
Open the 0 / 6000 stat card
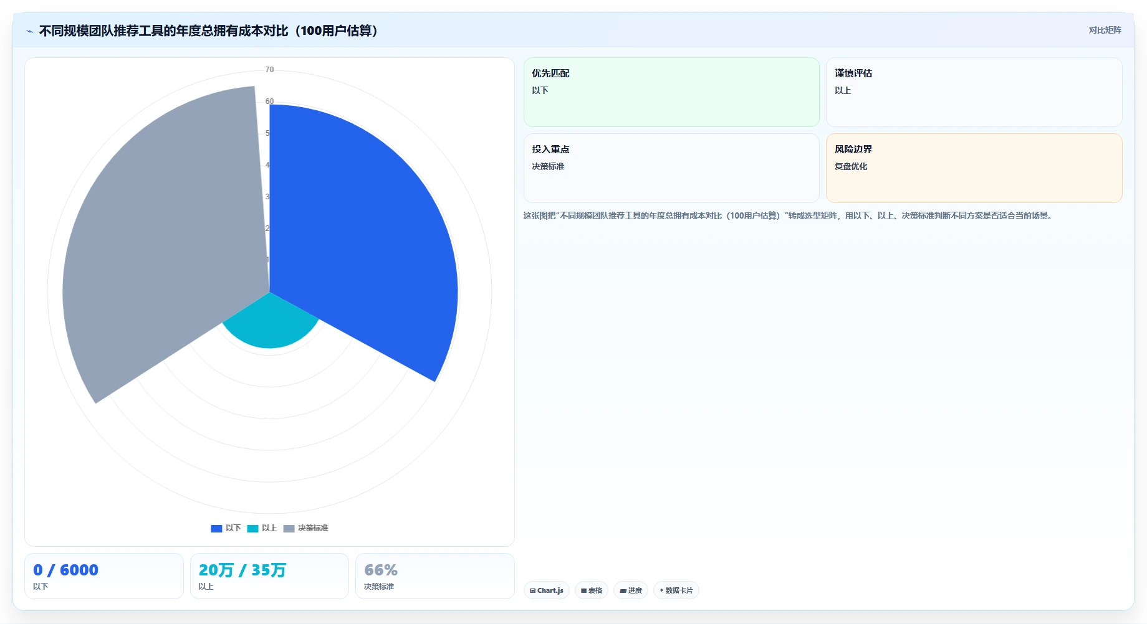point(104,576)
